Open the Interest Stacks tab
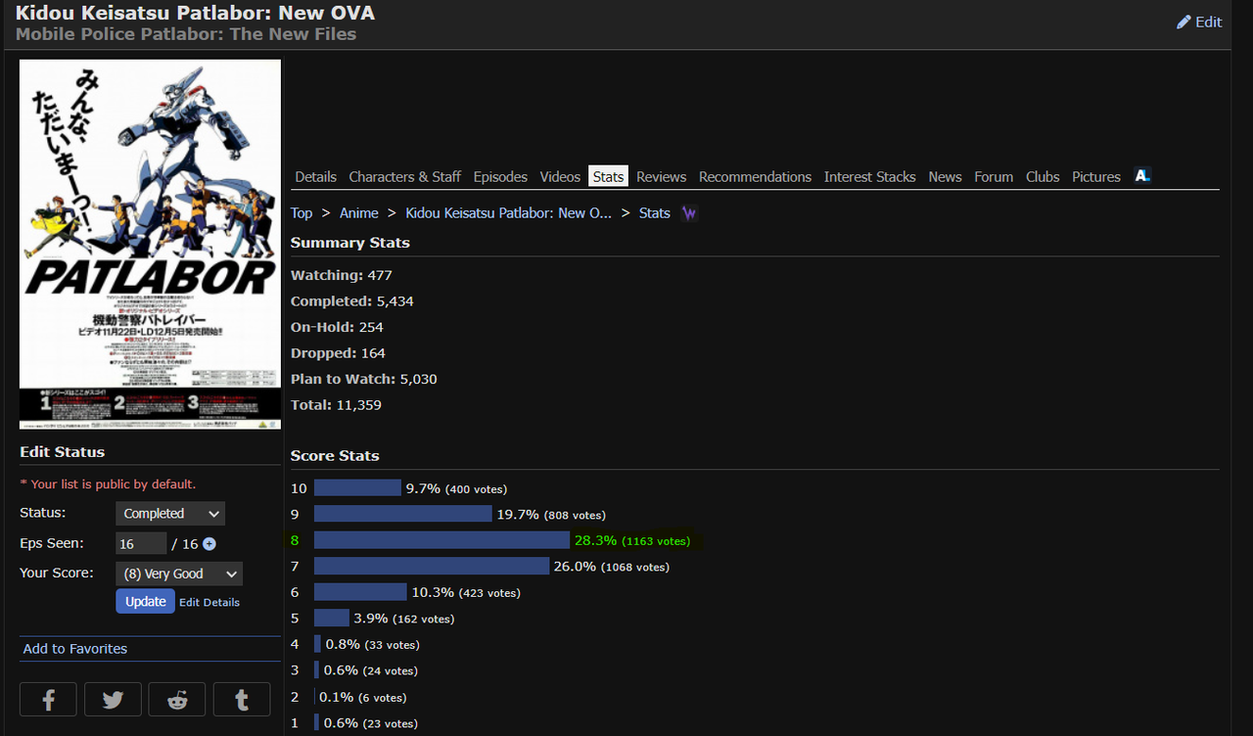The width and height of the screenshot is (1253, 736). [869, 176]
